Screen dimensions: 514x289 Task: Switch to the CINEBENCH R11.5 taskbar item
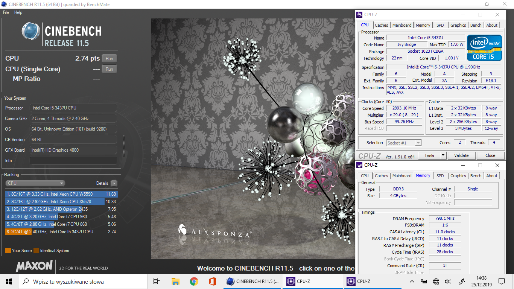click(252, 281)
